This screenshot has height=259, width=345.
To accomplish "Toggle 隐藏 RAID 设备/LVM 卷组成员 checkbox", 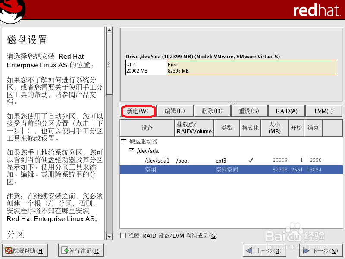I will (x=123, y=236).
